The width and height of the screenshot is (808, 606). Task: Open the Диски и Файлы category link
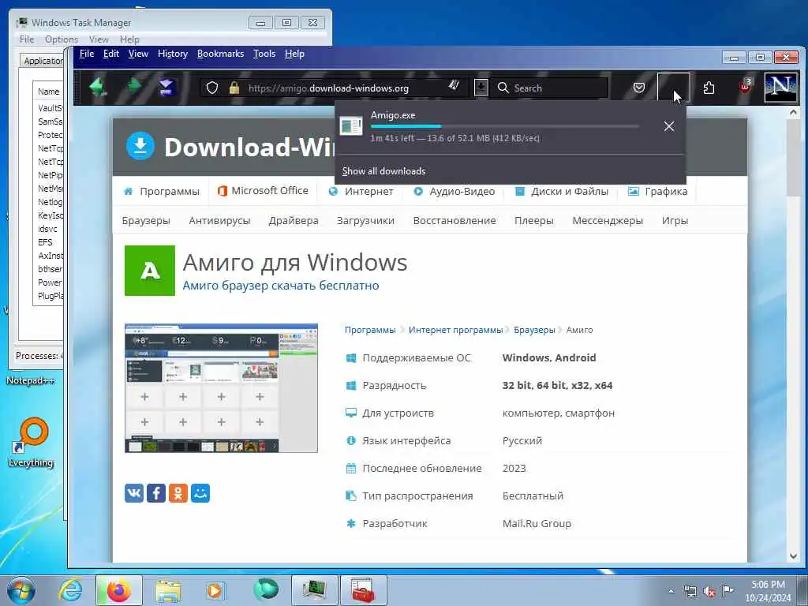(562, 191)
